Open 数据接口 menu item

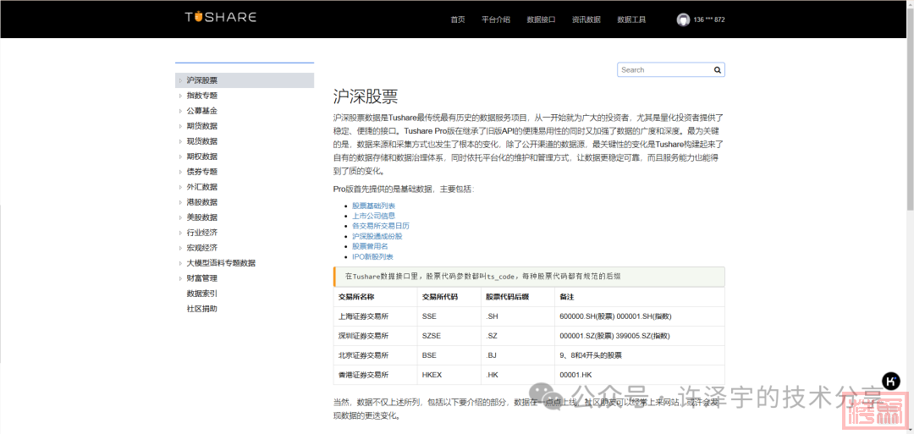[x=541, y=19]
